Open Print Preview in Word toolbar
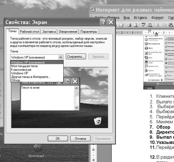 [136, 25]
